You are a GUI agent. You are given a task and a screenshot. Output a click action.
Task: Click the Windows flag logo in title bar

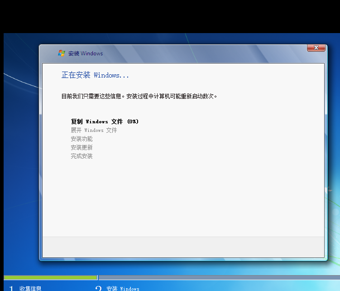pyautogui.click(x=62, y=53)
